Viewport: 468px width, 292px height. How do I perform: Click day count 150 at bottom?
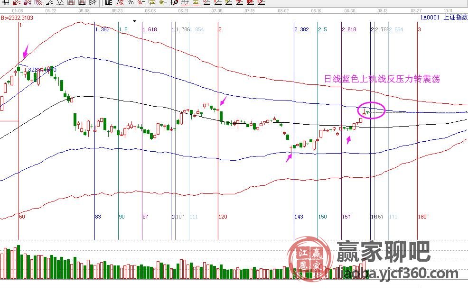(x=322, y=217)
